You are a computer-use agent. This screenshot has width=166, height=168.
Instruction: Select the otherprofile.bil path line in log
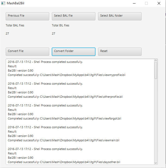[x=65, y=97]
